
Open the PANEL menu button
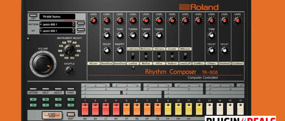point(71,89)
